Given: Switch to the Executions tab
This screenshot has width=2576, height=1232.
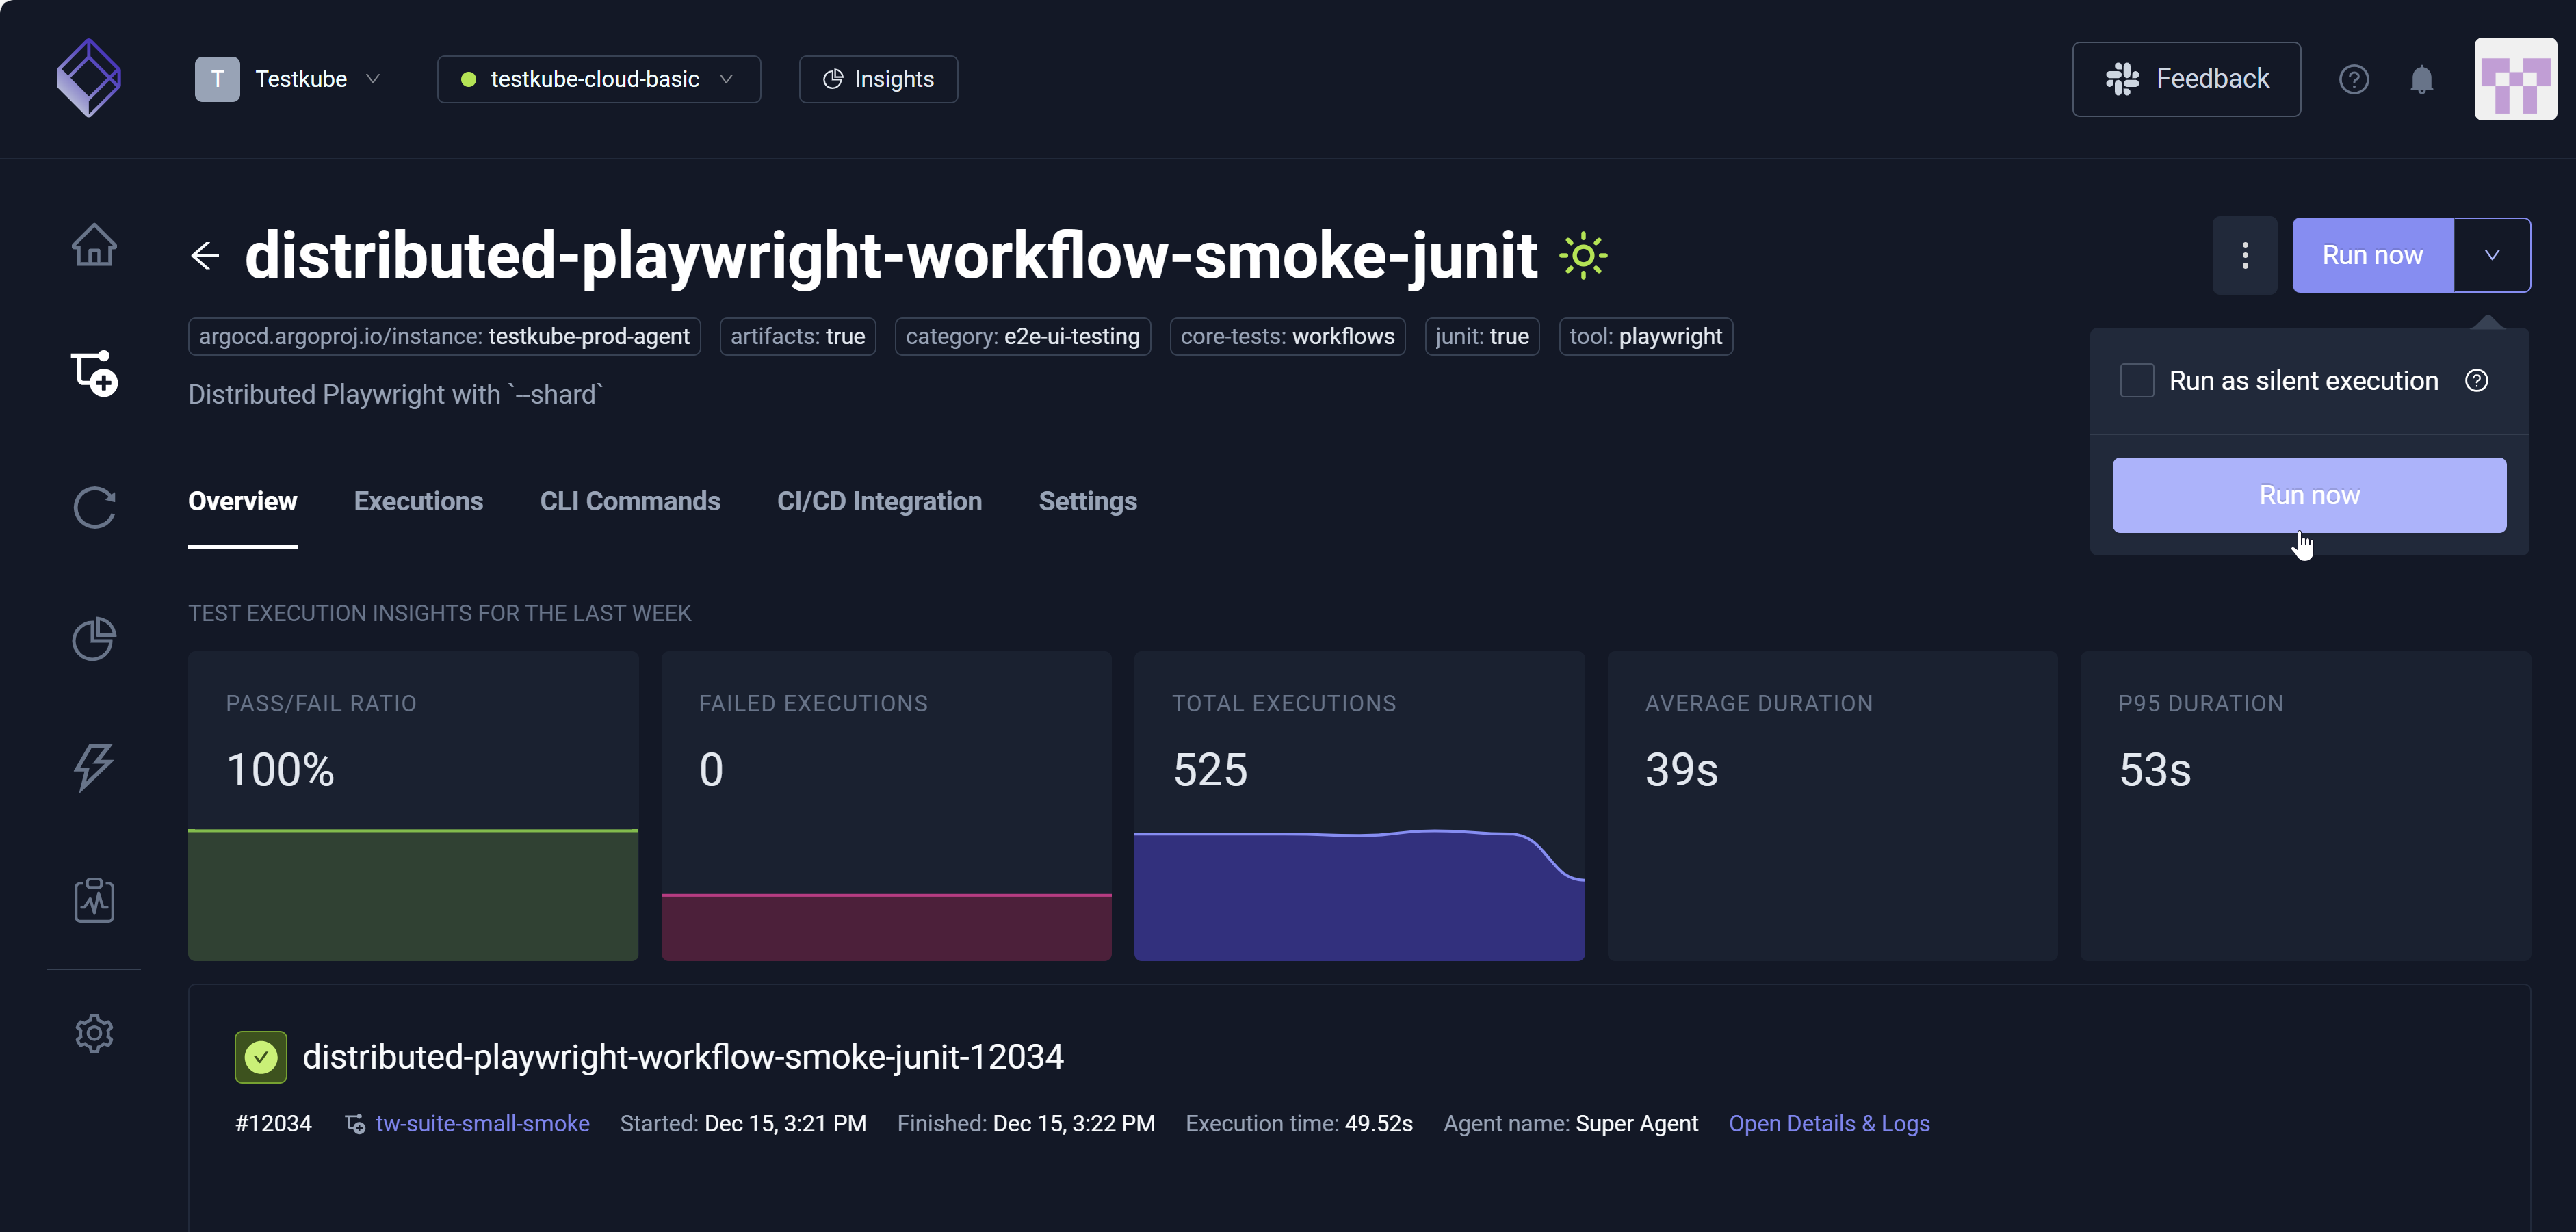Looking at the screenshot, I should point(418,501).
